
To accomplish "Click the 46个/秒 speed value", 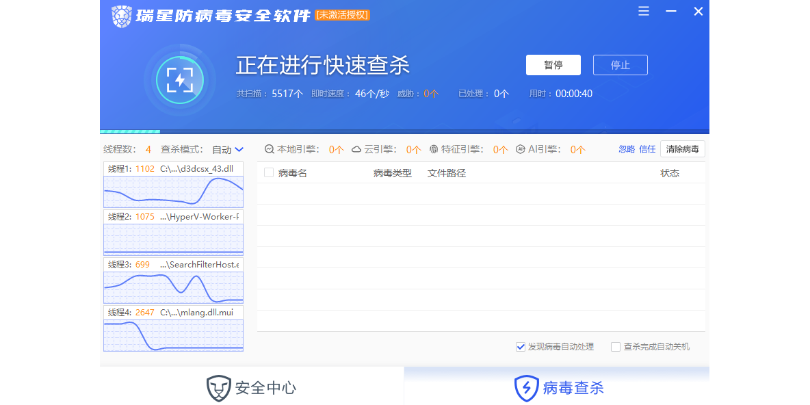I will coord(372,94).
